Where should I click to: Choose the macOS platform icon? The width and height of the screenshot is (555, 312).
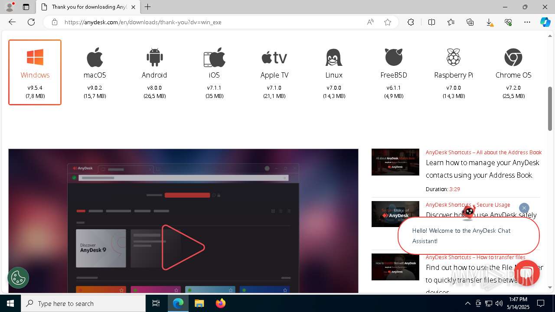(x=95, y=57)
